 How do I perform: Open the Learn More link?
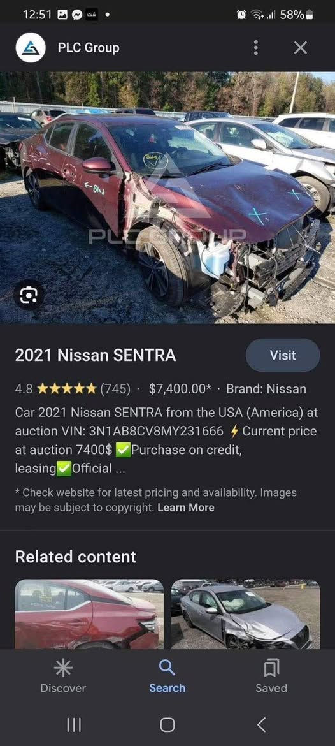[186, 508]
